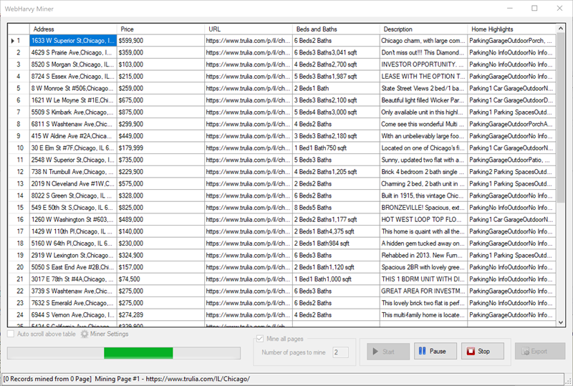Sort by the Address column header
573x386 pixels.
[x=72, y=29]
